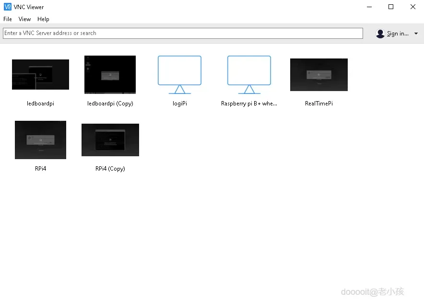Close the VNC Viewer window
Screen dimensions: 424x301
tap(413, 7)
